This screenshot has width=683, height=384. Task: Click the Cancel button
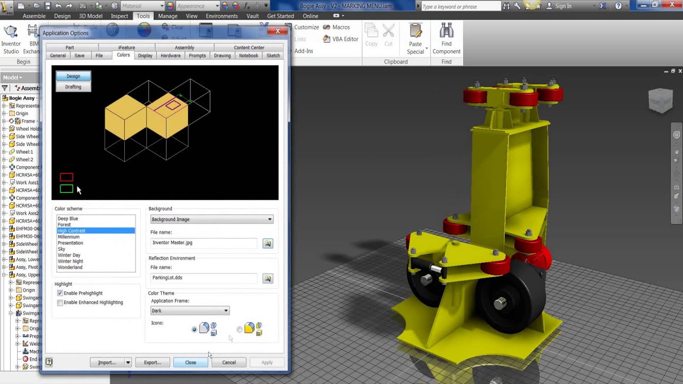(x=229, y=363)
